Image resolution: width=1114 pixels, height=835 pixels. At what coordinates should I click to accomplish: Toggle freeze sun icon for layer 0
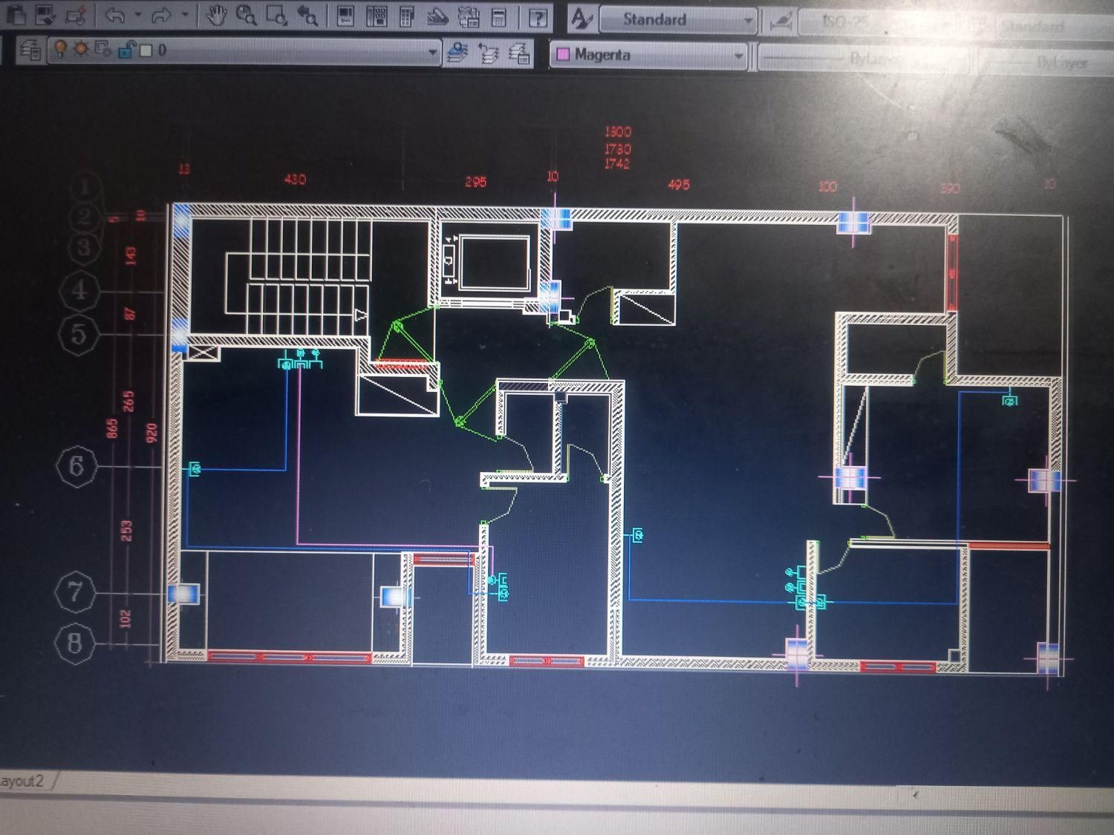(x=81, y=50)
